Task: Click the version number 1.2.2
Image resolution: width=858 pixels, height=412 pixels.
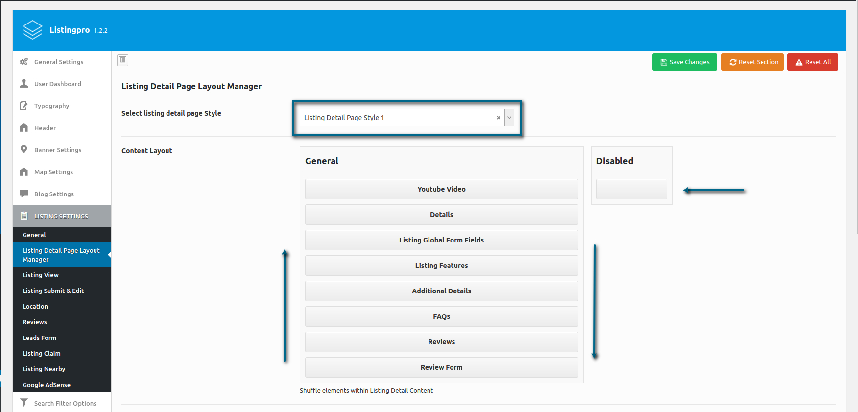Action: click(101, 30)
